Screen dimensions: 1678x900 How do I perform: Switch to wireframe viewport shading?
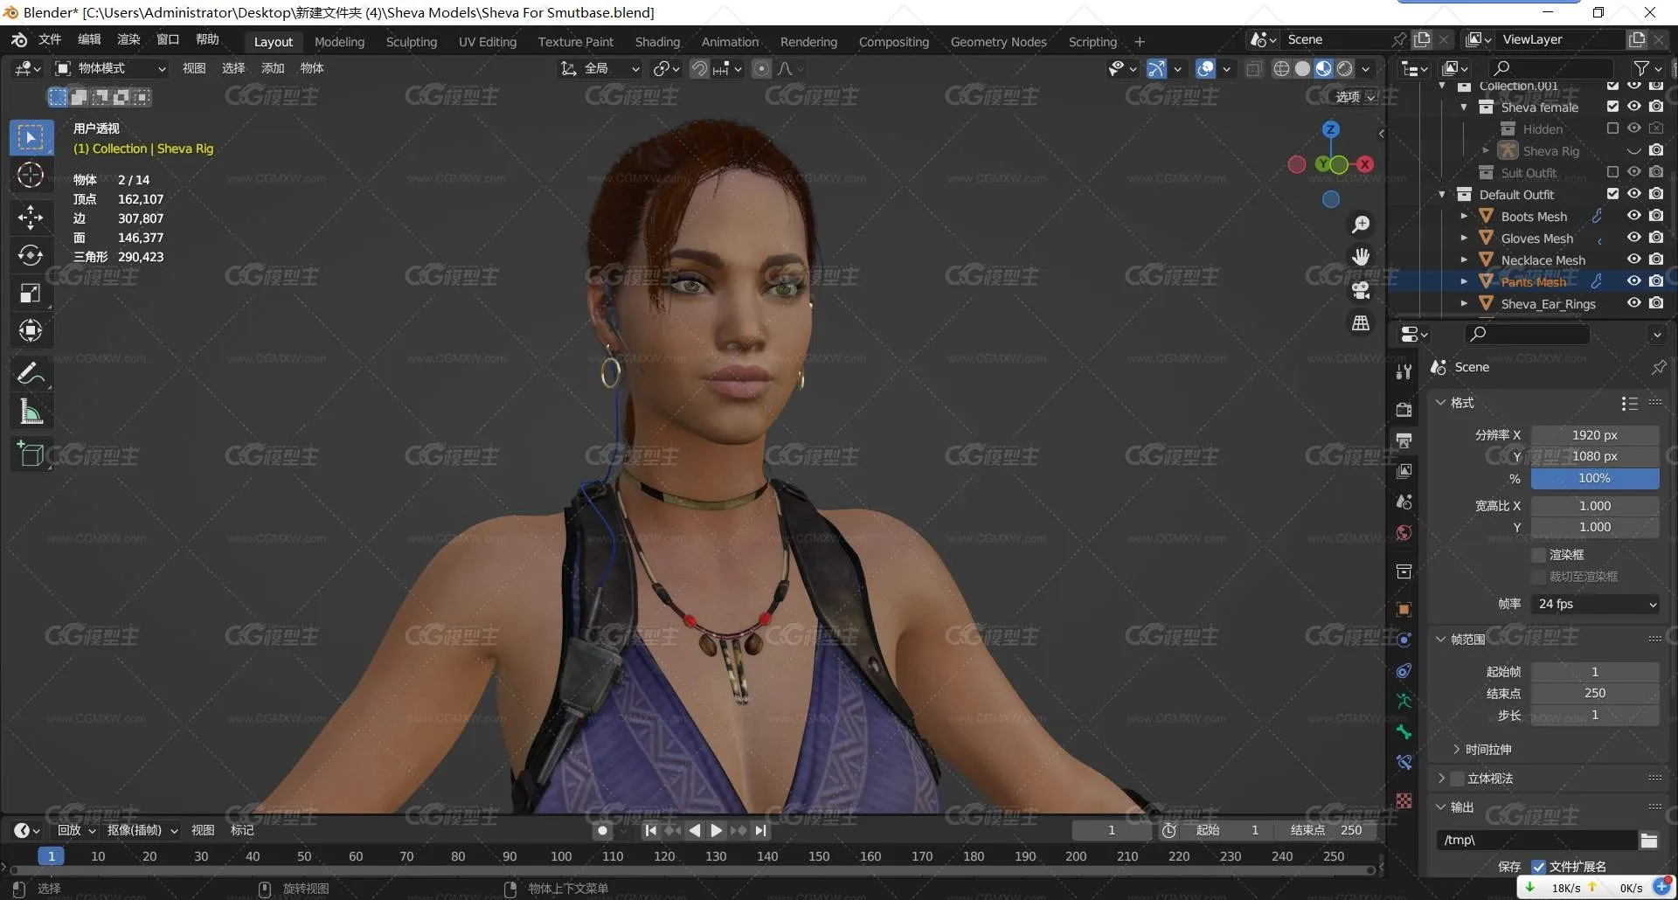[1281, 68]
